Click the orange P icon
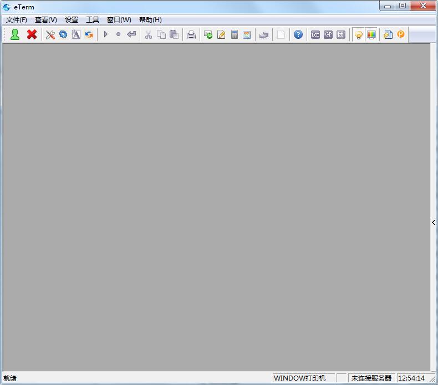 pos(401,34)
